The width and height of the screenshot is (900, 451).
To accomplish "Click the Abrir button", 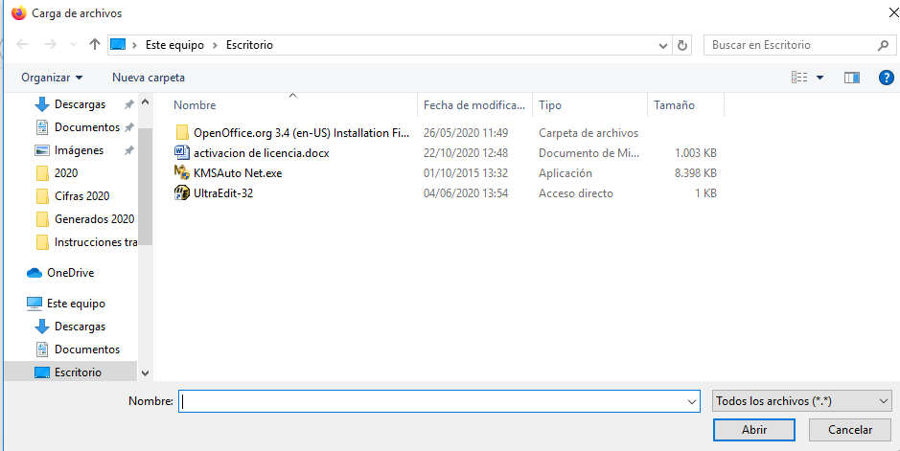I will [753, 430].
